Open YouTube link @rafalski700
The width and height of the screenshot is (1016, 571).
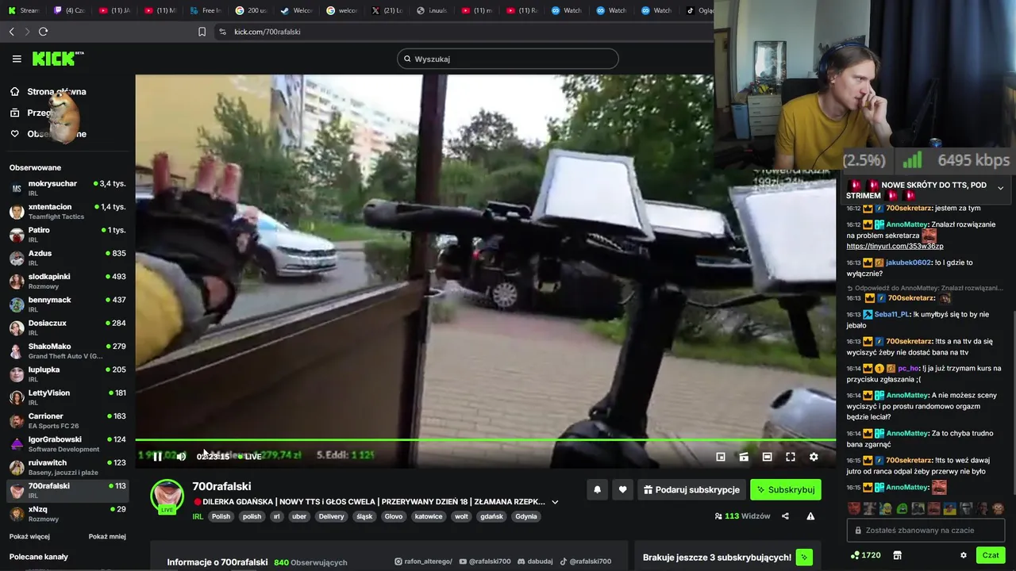coord(485,561)
